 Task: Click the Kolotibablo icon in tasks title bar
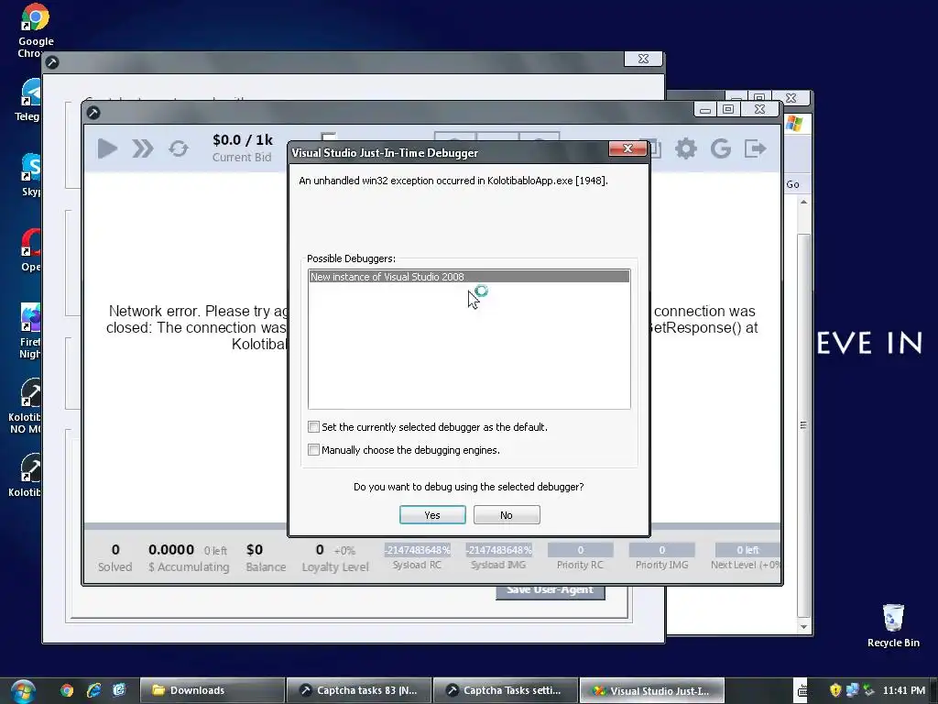click(93, 113)
